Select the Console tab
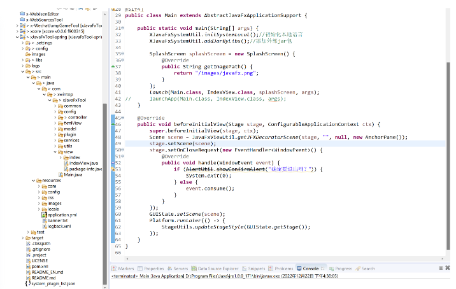Image resolution: width=456 pixels, height=289 pixels. (311, 269)
